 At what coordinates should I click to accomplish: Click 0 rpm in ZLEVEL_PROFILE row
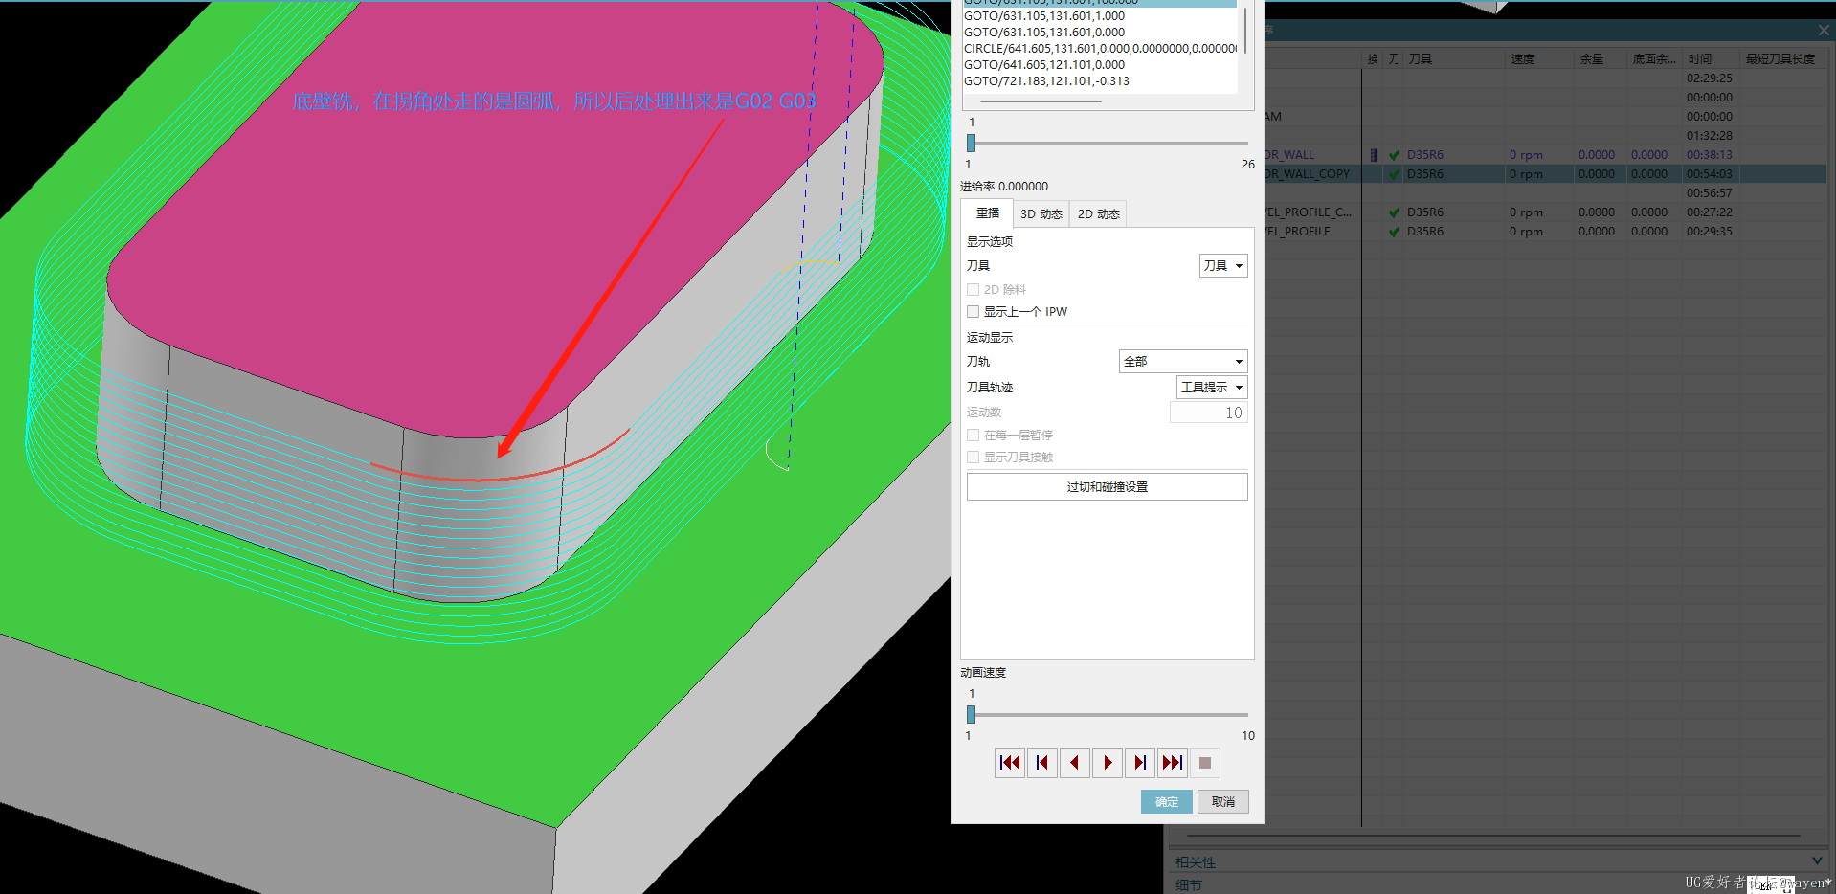click(1526, 232)
